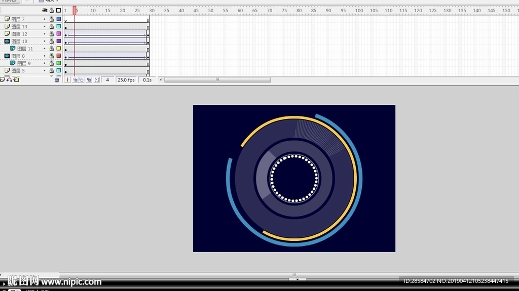Viewport: 519px width, 291px height.
Task: Enable onion skin outlines mode
Action: tap(82, 79)
